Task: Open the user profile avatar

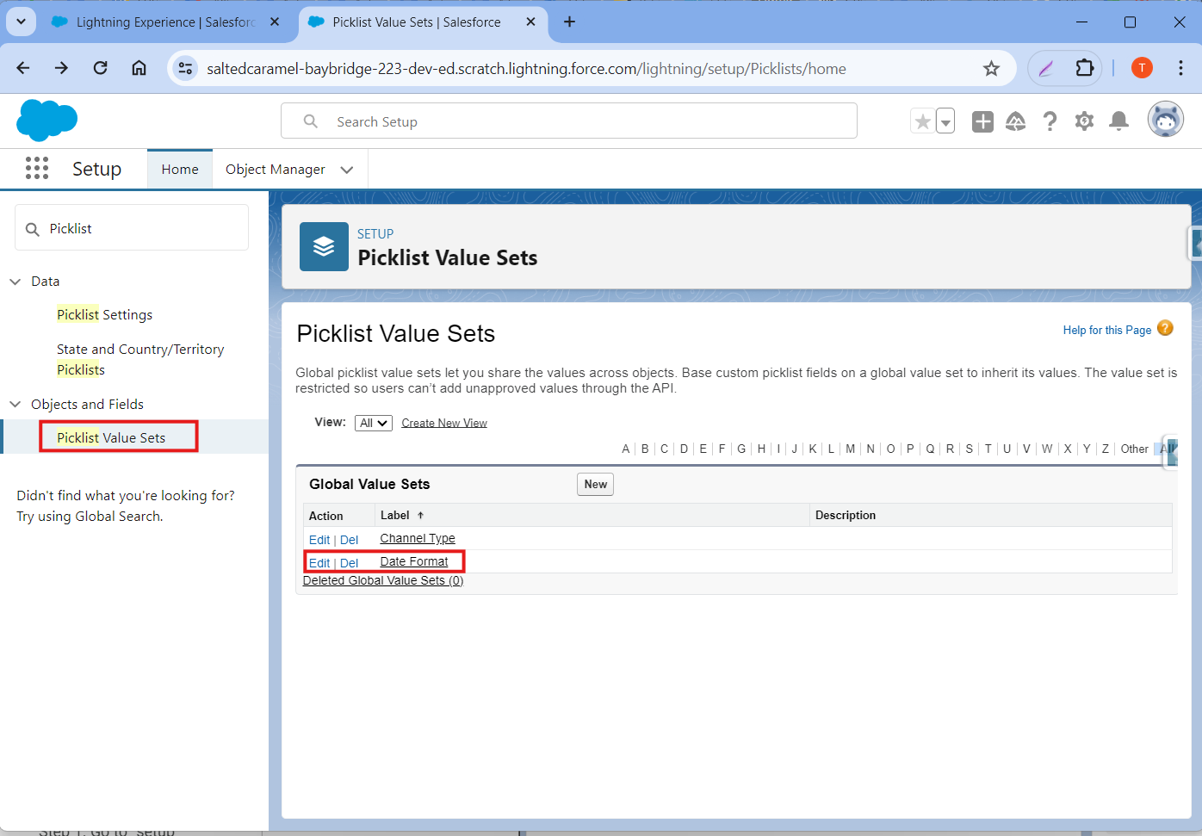Action: click(1166, 120)
